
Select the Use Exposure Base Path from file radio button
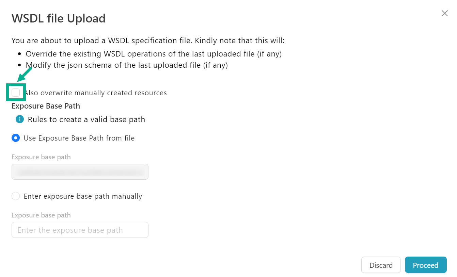[16, 138]
